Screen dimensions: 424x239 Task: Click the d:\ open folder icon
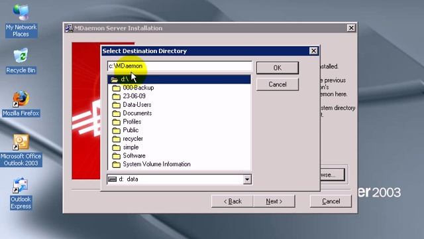point(115,80)
